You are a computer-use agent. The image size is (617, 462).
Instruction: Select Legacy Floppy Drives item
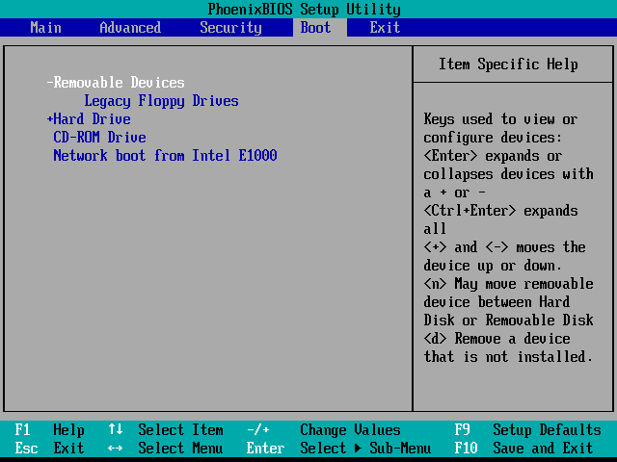coord(161,101)
